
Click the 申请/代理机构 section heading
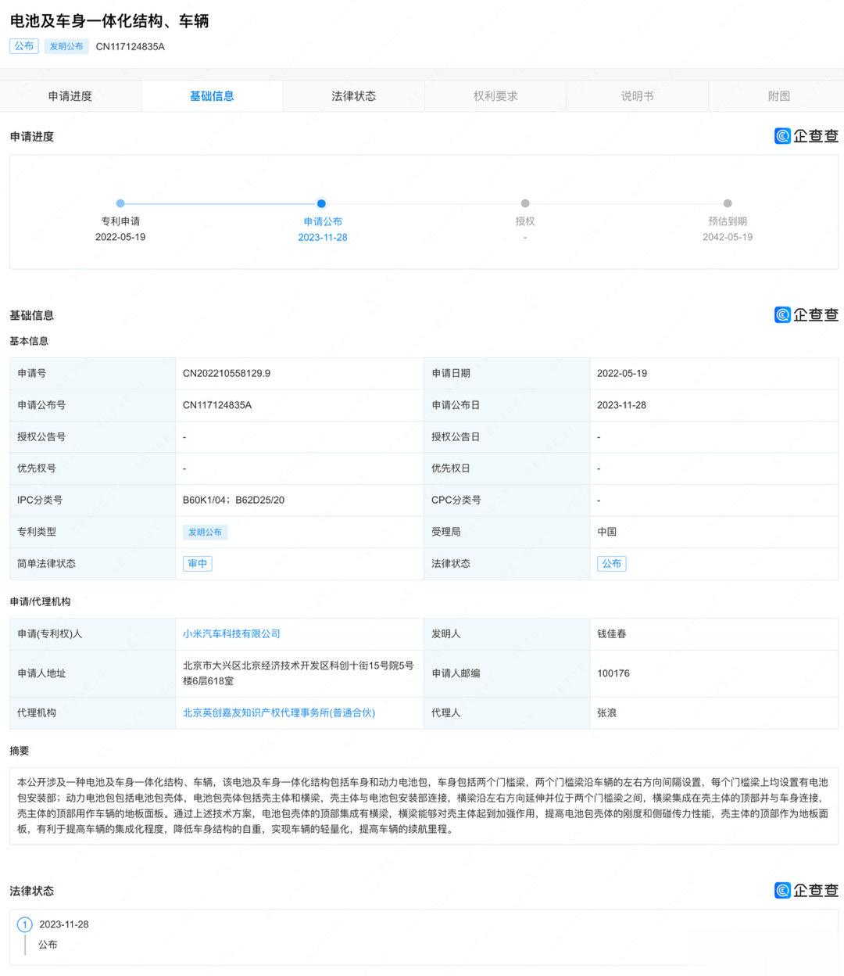point(40,602)
